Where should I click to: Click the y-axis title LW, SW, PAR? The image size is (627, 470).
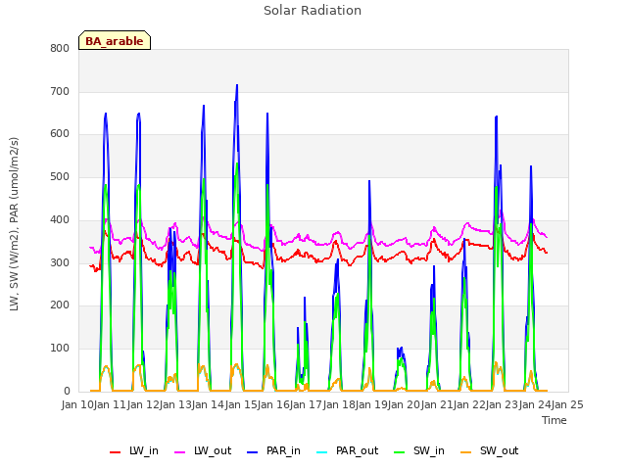(x=14, y=224)
